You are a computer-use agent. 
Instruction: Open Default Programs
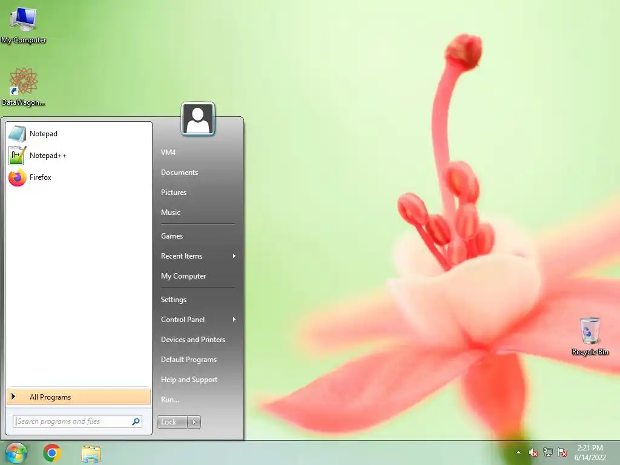tap(189, 360)
